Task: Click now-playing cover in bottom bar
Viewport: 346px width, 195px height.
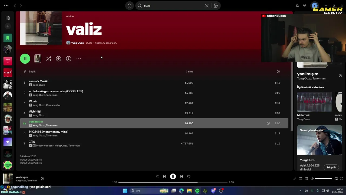Action: click(8, 178)
